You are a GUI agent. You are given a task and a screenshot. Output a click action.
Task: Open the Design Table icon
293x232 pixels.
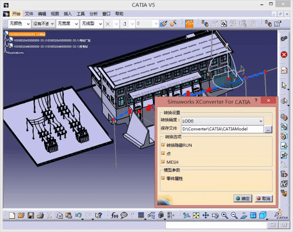141,216
